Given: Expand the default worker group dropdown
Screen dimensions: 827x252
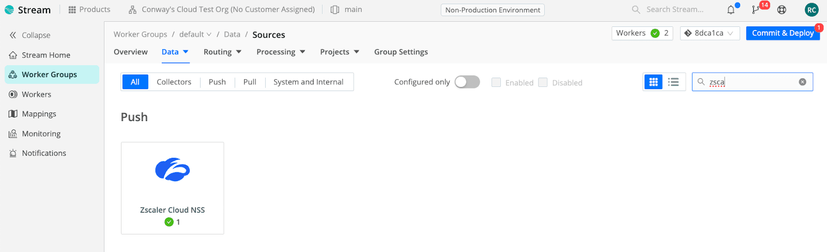Looking at the screenshot, I should coord(195,34).
